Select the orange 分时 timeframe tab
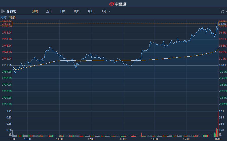Screen dimensions: 227x141 [35, 11]
